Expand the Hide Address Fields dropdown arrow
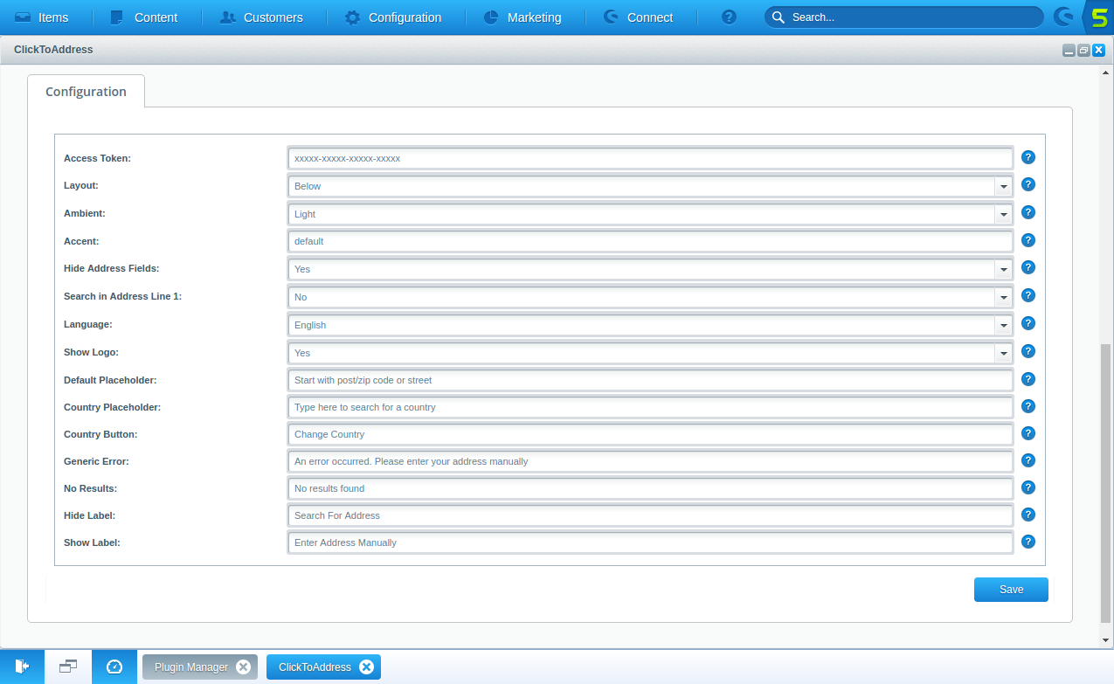Screen dimensions: 1114x684 pyautogui.click(x=1003, y=269)
